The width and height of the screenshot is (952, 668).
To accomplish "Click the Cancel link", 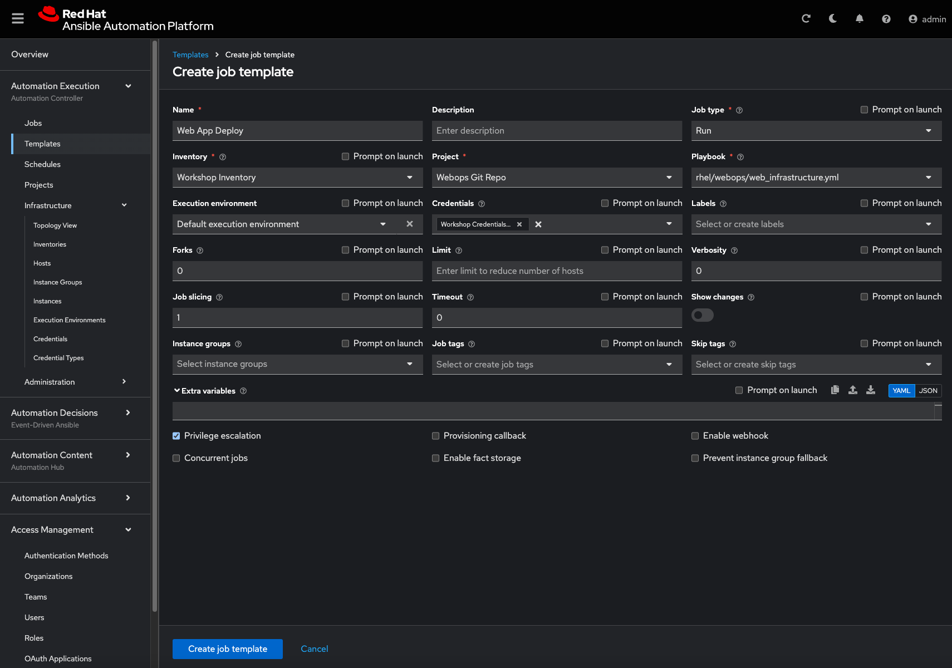I will coord(314,649).
